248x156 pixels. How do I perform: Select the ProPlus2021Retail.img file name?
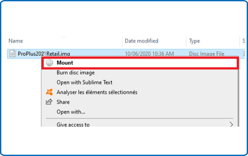click(x=44, y=53)
